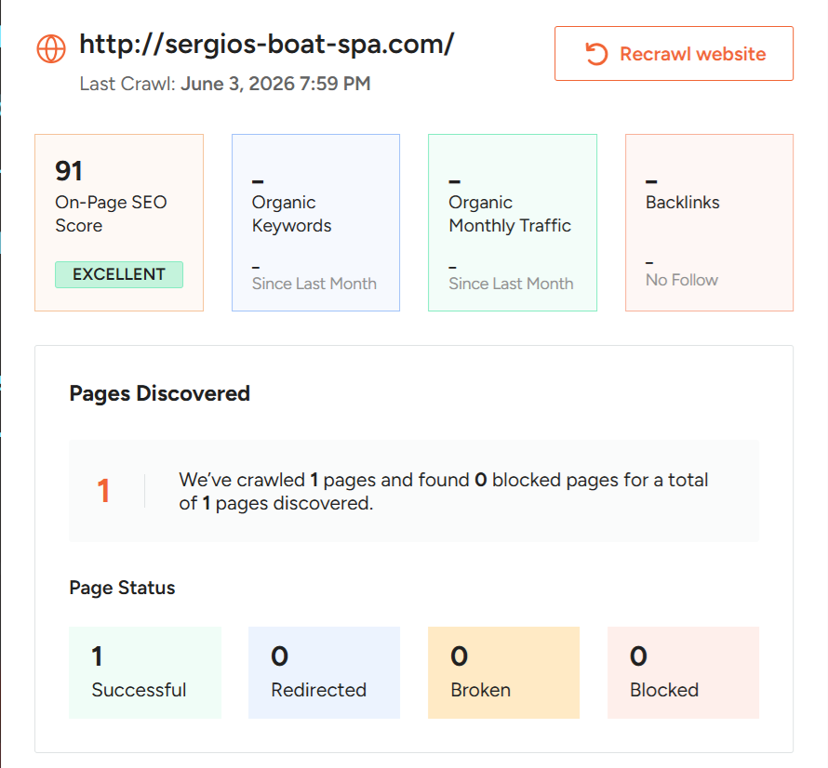Click the EXCELLENT score badge
This screenshot has width=828, height=768.
click(x=119, y=274)
